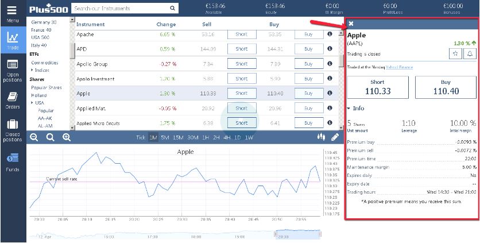Open the hamburger Menu icon
Image resolution: width=480 pixels, height=243 pixels.
(x=12, y=10)
